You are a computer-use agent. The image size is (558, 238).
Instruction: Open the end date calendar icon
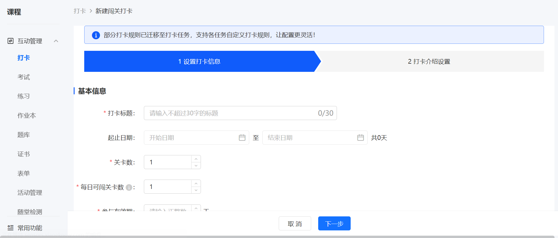point(361,138)
